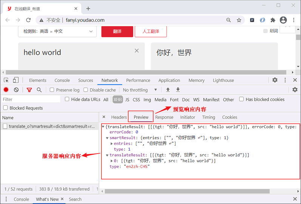Screen dimensions: 301x204
Task: Open Network panel settings gear
Action: pyautogui.click(x=295, y=89)
